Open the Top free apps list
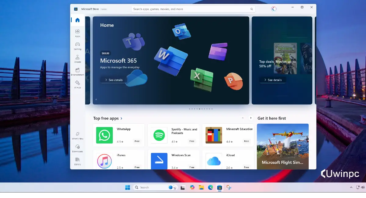 (108, 118)
